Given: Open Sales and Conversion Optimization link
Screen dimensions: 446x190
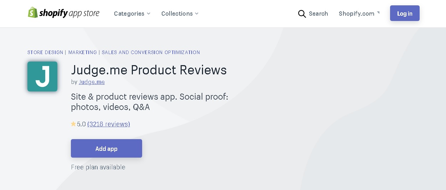Looking at the screenshot, I should point(151,52).
